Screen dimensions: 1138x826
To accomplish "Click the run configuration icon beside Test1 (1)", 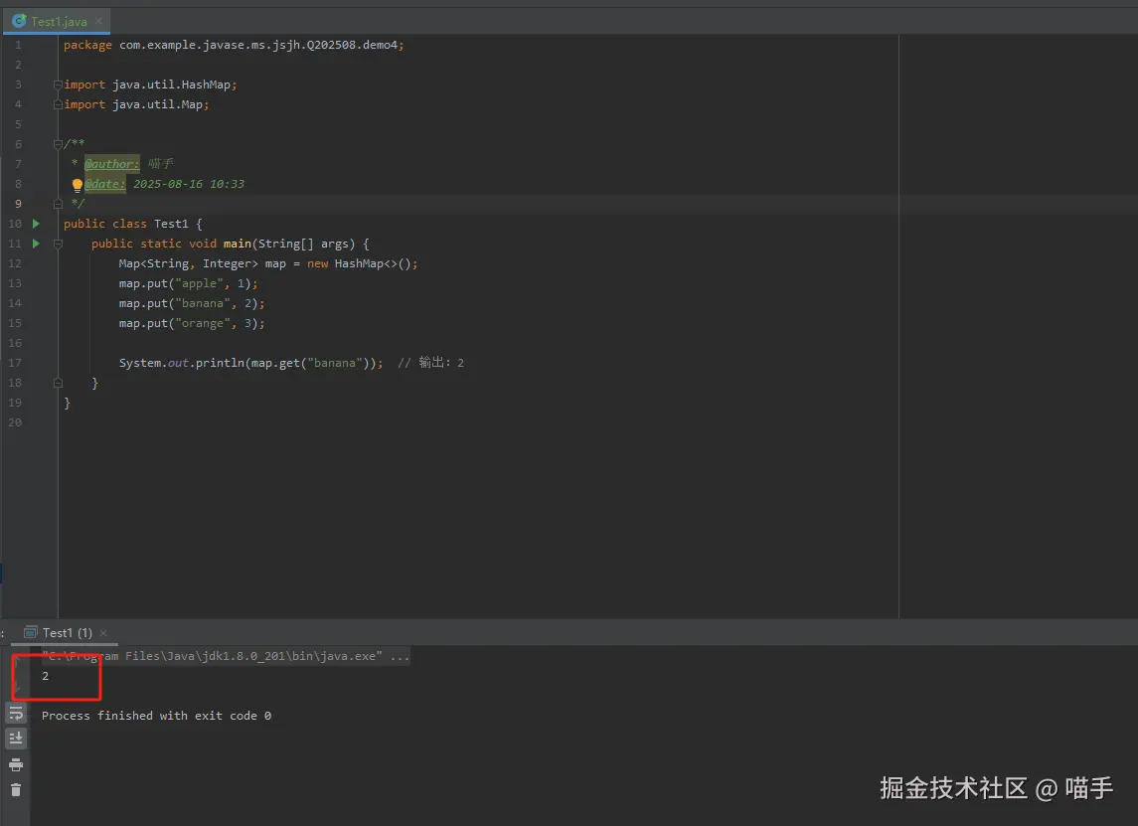I will 31,632.
